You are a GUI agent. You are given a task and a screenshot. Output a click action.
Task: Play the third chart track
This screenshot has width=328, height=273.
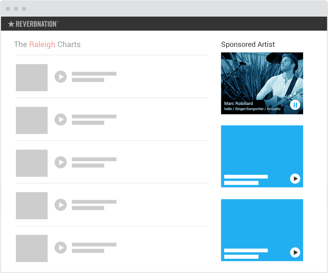[x=60, y=162]
